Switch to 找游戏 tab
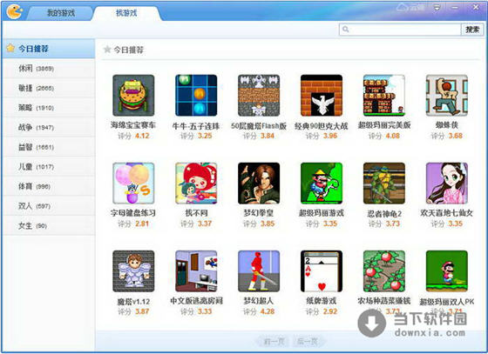 tap(126, 13)
